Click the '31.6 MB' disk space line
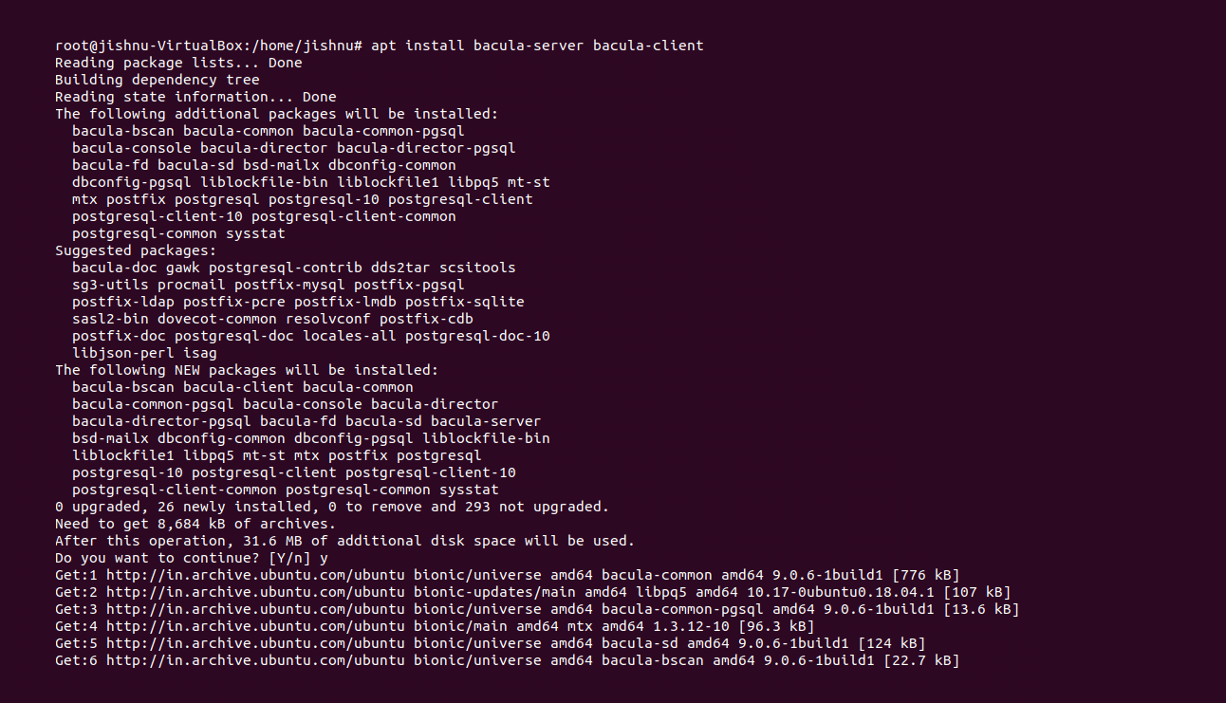1226x703 pixels. (344, 541)
